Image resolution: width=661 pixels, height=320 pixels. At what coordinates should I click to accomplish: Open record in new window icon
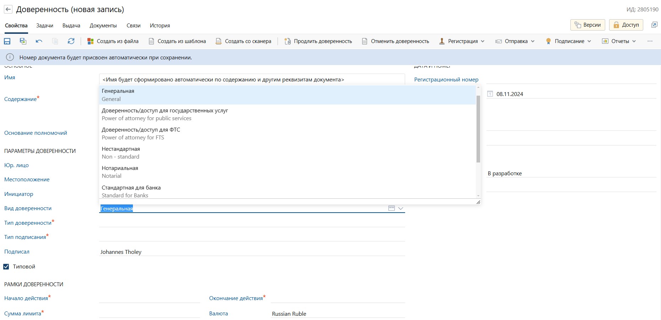[654, 25]
